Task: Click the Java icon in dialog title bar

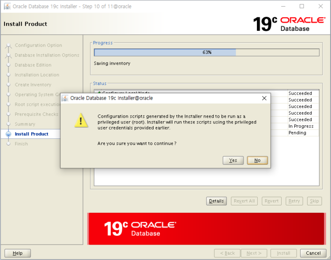Action: point(65,98)
